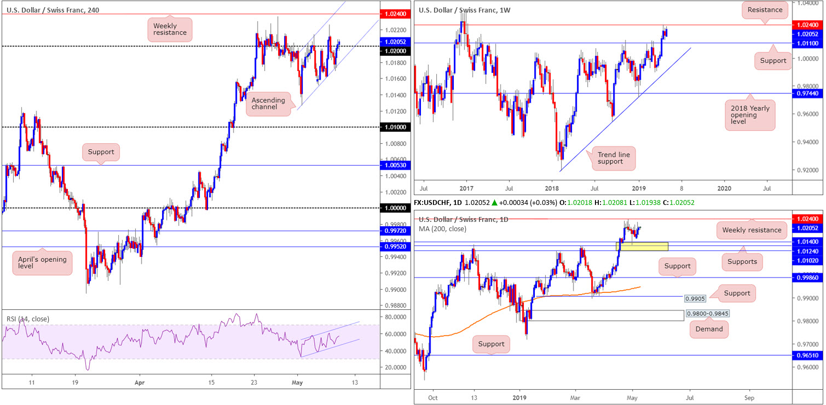Click the blue 1.01240 price label on the daily chart
Image resolution: width=826 pixels, height=405 pixels.
click(808, 251)
